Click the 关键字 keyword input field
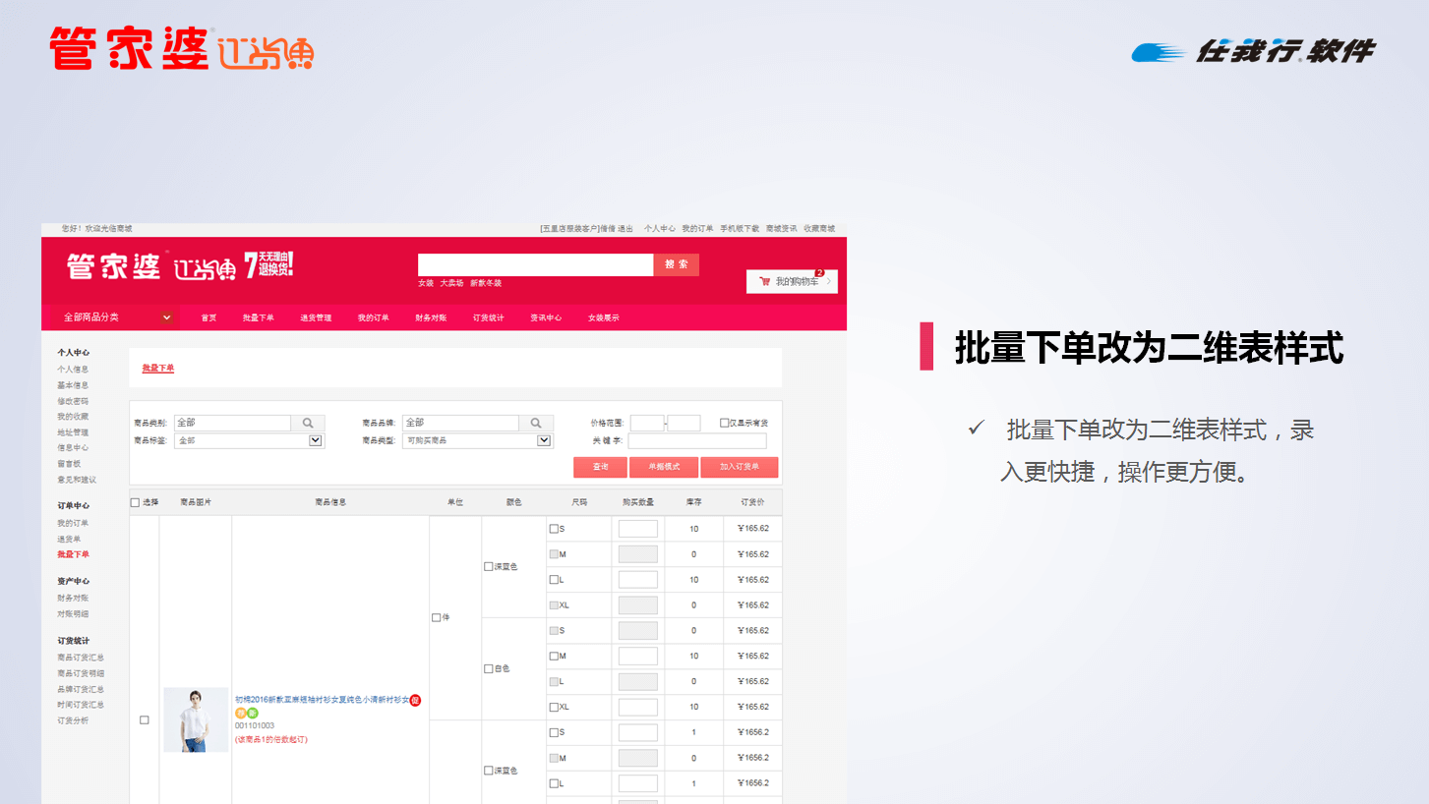Screen dimensions: 1429x804 coord(696,441)
